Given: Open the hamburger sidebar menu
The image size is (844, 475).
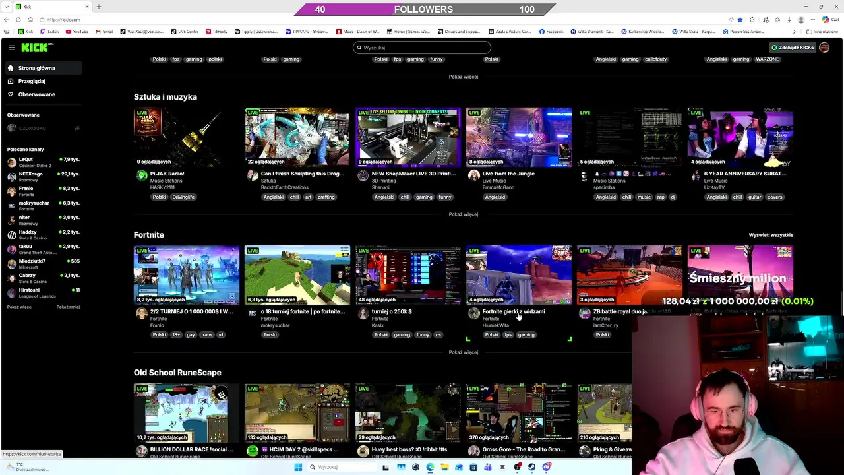Looking at the screenshot, I should [x=12, y=47].
